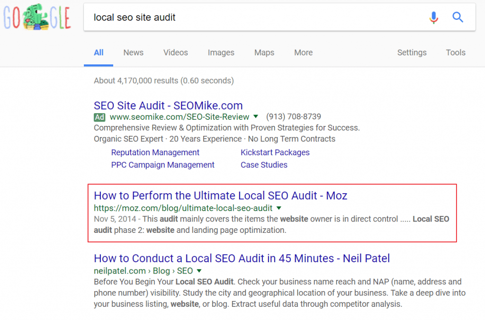Switch to the News tab
The height and width of the screenshot is (320, 485).
(133, 53)
